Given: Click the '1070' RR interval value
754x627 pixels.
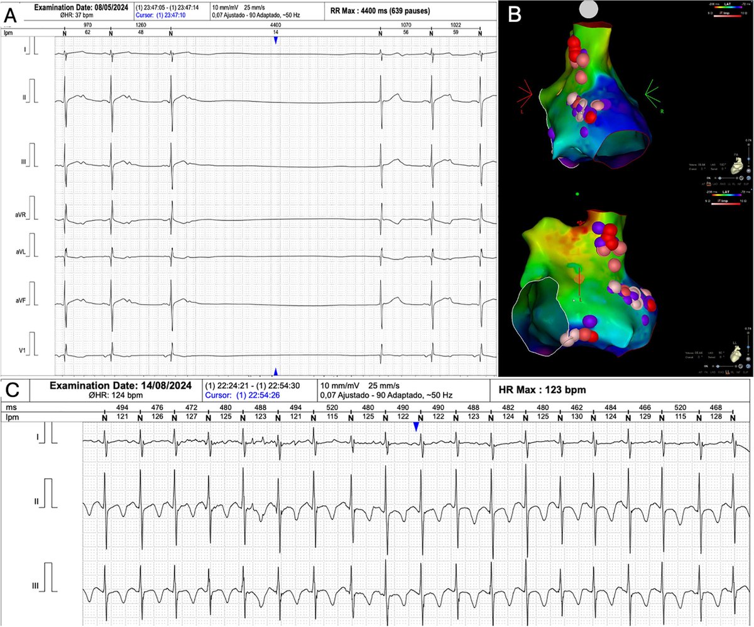Looking at the screenshot, I should (x=405, y=25).
